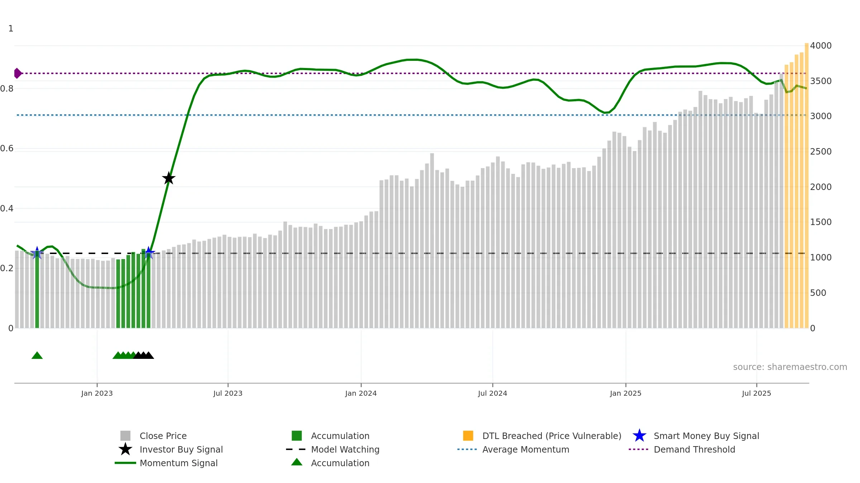860x483 pixels.
Task: Click the 0.4 left-axis value
Action: pos(7,209)
